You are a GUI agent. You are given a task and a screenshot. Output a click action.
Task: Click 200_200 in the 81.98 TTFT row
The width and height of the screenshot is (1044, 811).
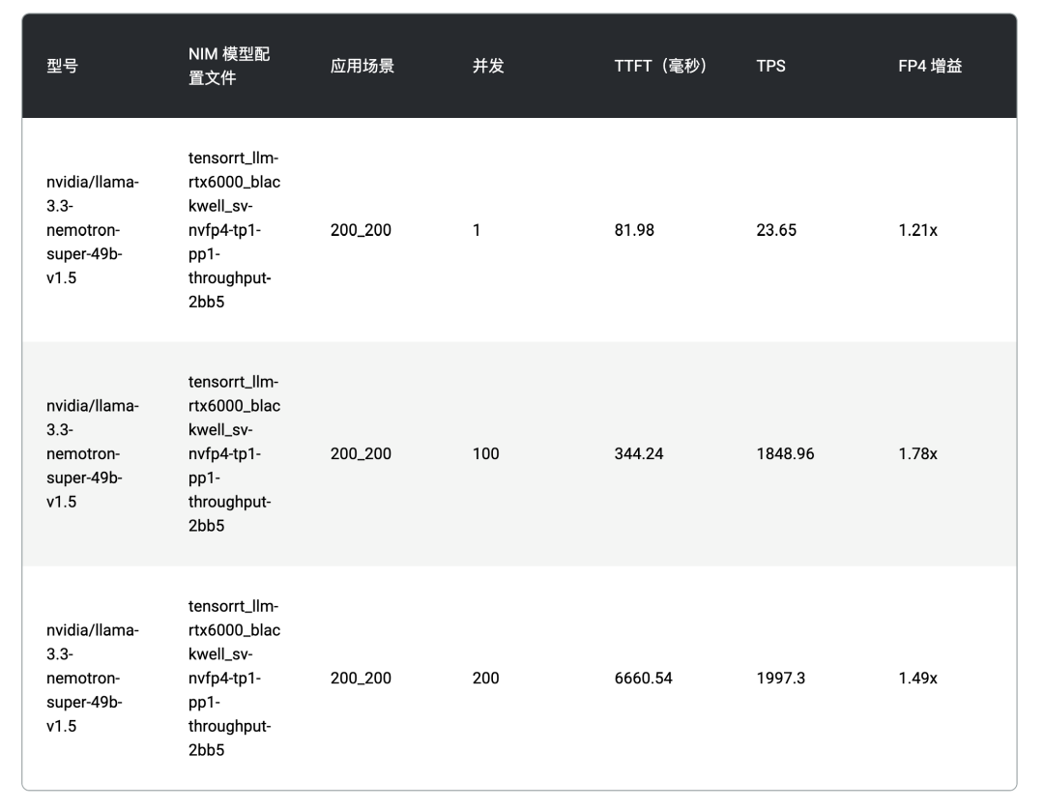pyautogui.click(x=361, y=230)
